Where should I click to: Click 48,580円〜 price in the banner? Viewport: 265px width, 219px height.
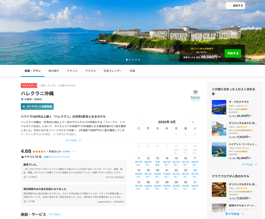pos(211,57)
